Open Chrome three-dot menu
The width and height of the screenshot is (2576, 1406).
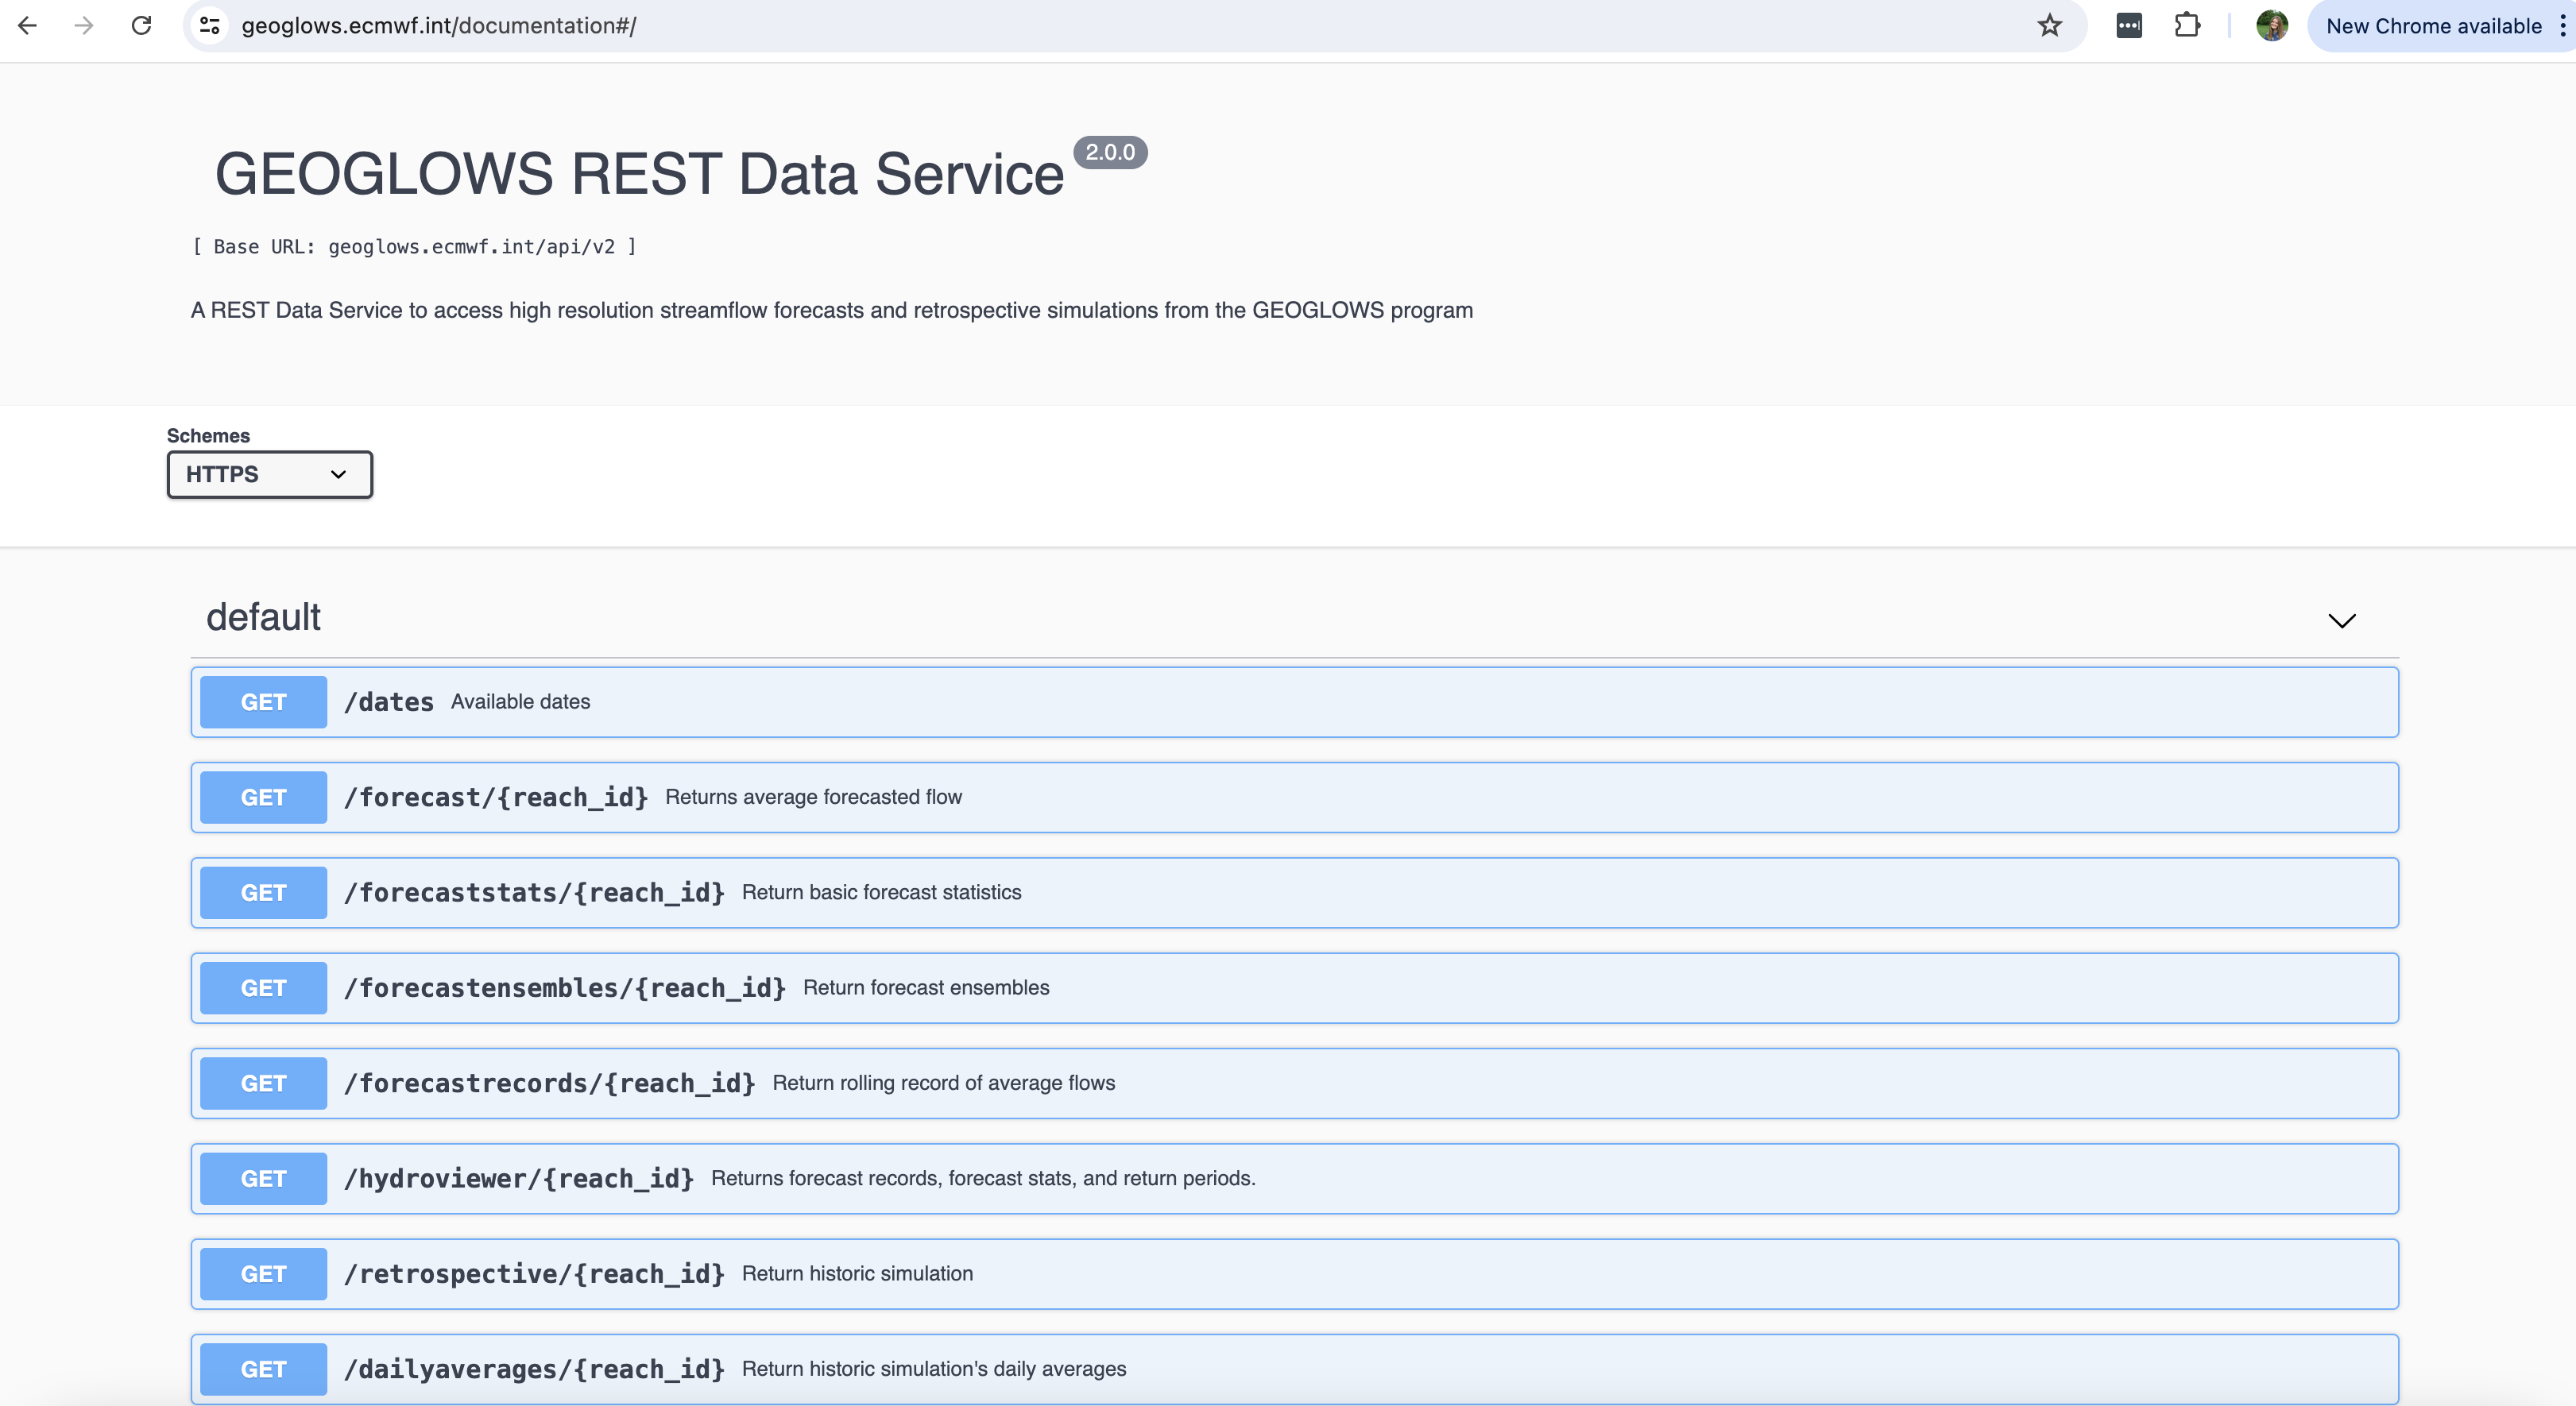(x=2562, y=26)
